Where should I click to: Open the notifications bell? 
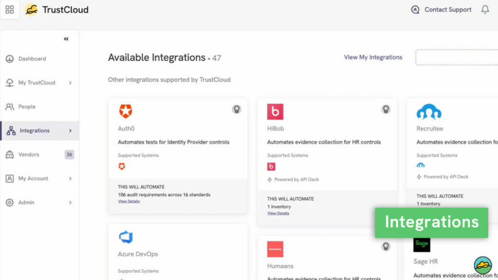[485, 10]
